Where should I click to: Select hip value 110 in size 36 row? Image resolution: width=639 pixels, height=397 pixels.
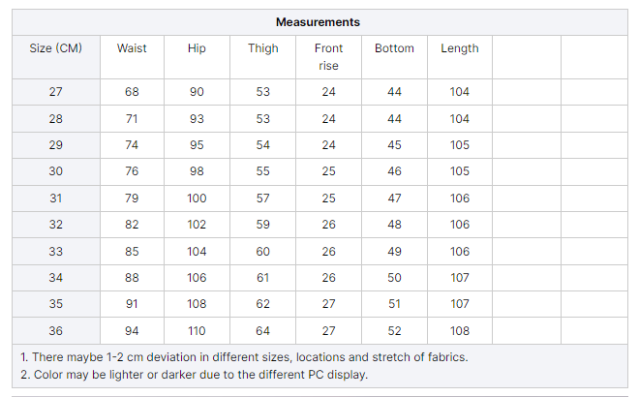point(197,331)
